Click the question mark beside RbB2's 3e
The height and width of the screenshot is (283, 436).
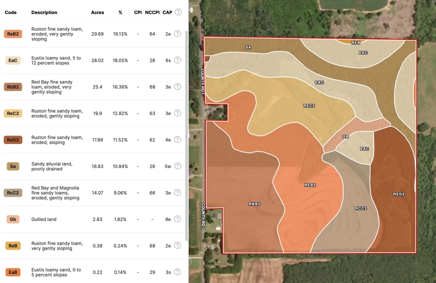(177, 87)
